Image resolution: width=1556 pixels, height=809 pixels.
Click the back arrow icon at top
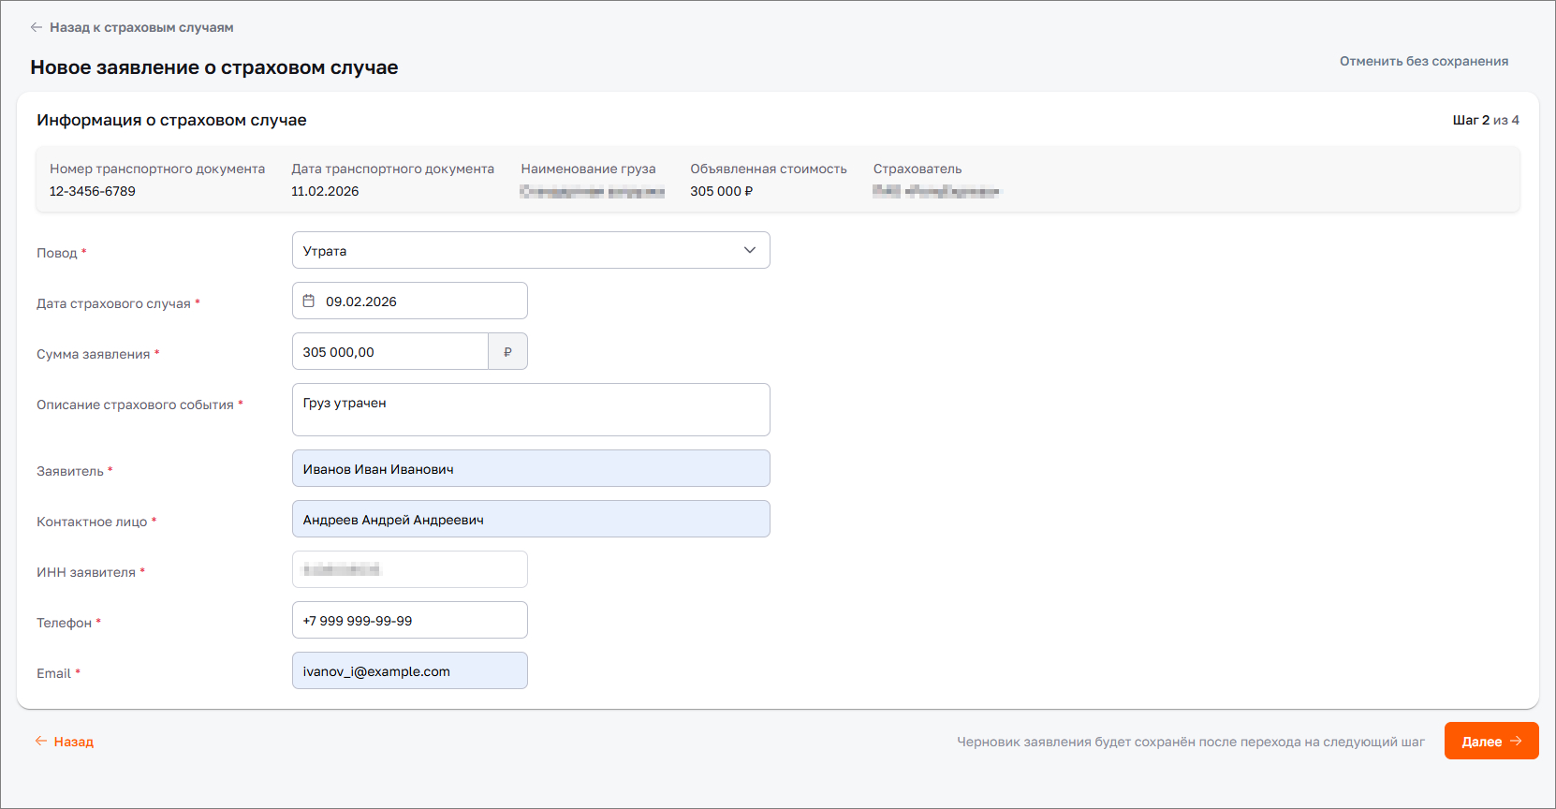[37, 28]
